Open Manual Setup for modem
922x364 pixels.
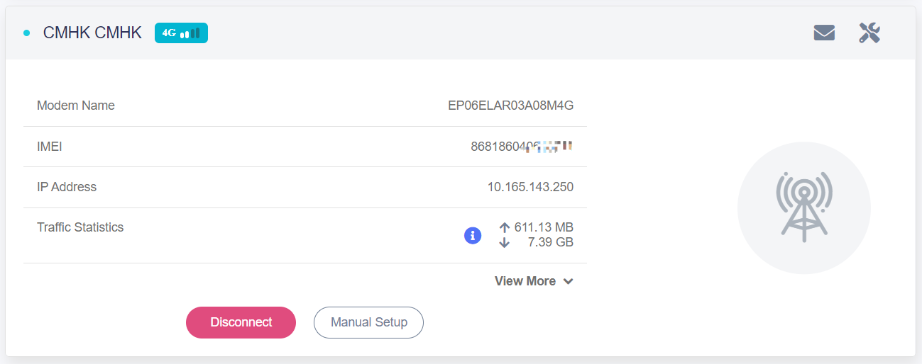(368, 322)
